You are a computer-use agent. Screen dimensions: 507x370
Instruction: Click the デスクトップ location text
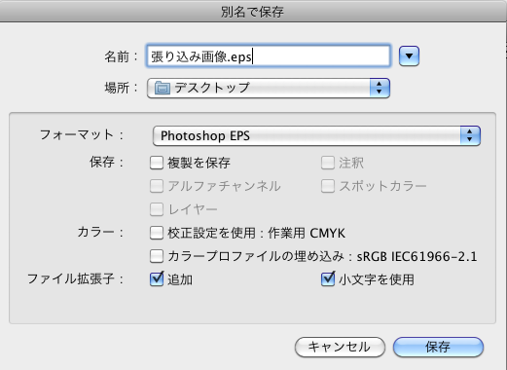pos(212,88)
